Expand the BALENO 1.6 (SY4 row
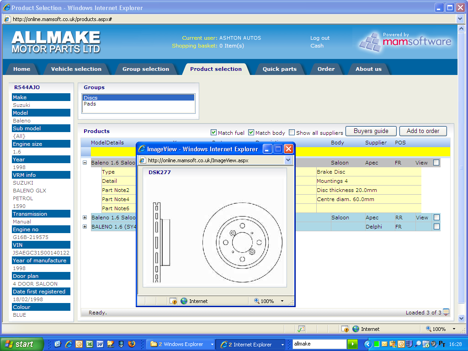The width and height of the screenshot is (468, 351). [x=85, y=227]
